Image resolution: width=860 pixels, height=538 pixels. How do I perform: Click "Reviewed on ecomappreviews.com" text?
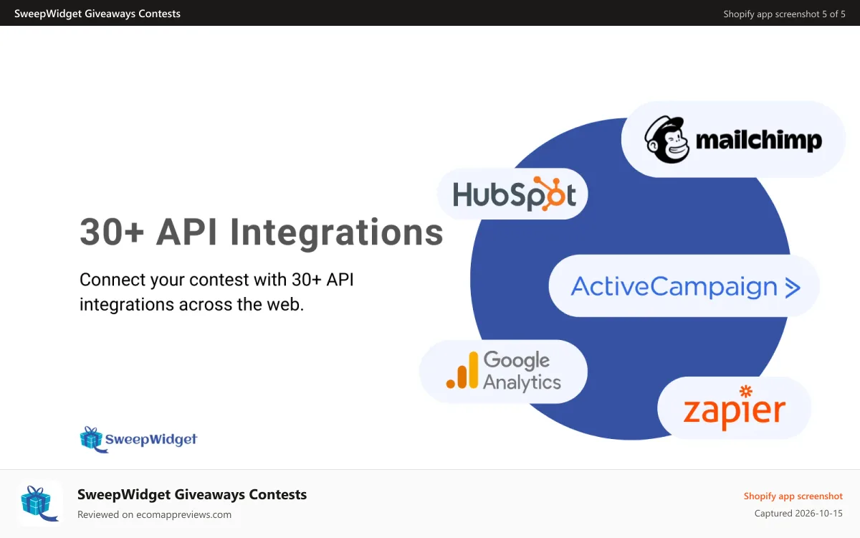pyautogui.click(x=154, y=514)
